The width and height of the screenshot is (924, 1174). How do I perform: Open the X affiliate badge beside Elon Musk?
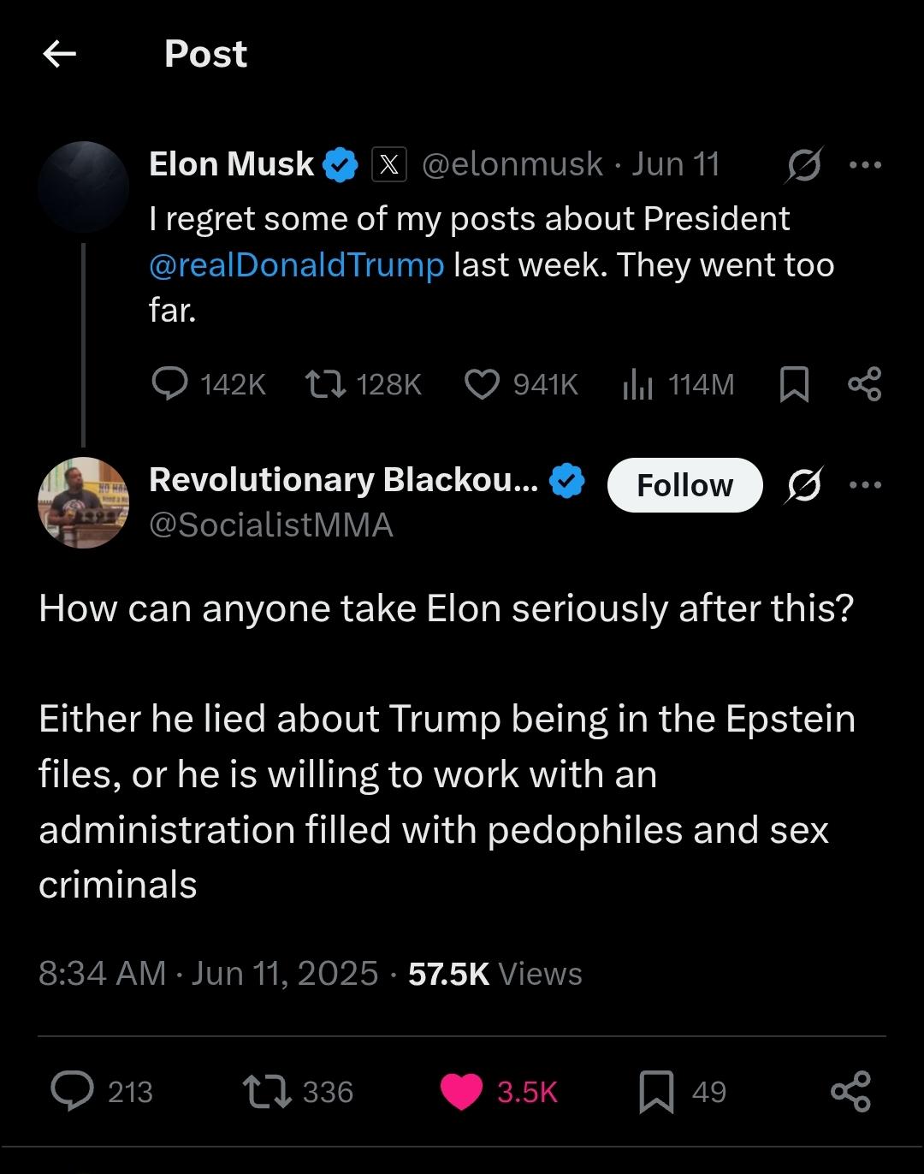389,164
